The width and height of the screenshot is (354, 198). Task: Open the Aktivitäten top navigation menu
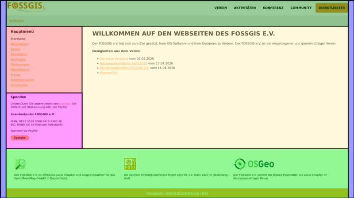[x=245, y=8]
